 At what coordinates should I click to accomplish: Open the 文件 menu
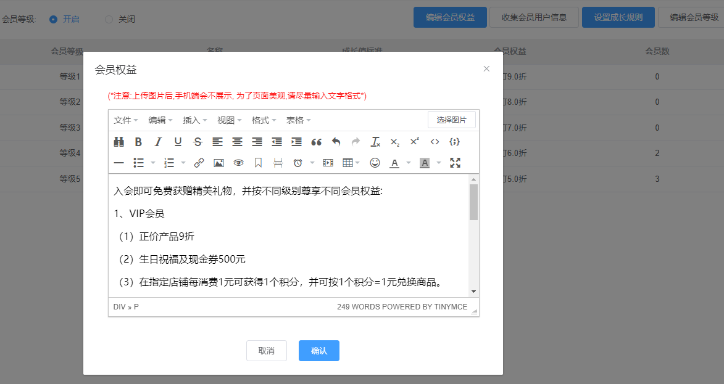(126, 120)
